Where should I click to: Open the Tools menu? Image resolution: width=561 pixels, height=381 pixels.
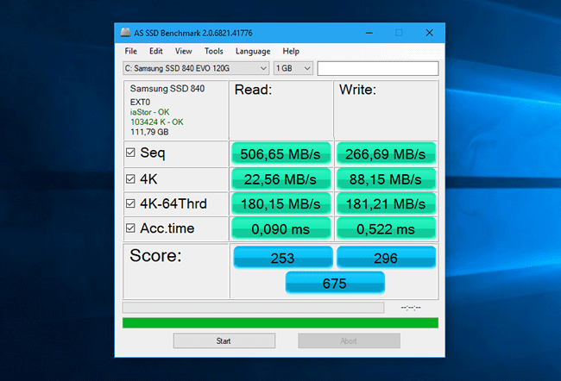tap(213, 51)
